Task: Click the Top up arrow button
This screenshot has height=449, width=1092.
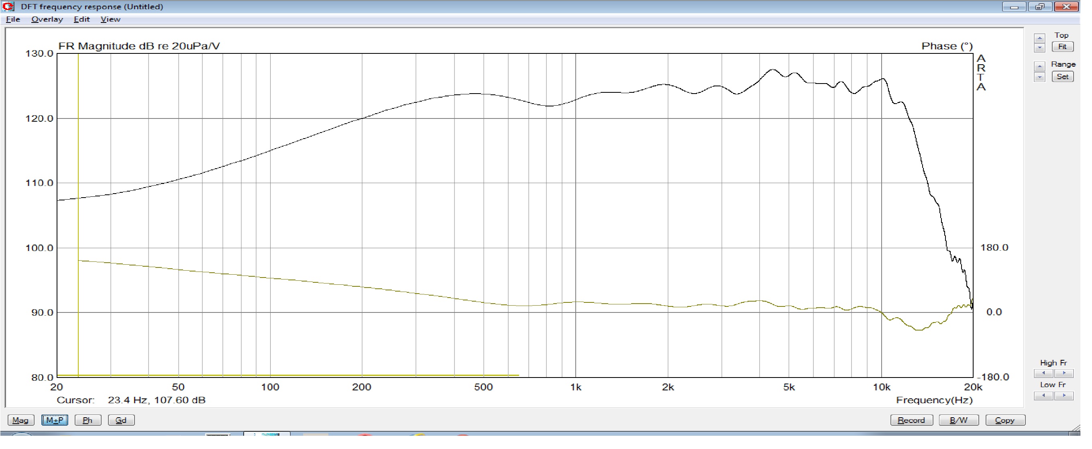Action: 1039,38
